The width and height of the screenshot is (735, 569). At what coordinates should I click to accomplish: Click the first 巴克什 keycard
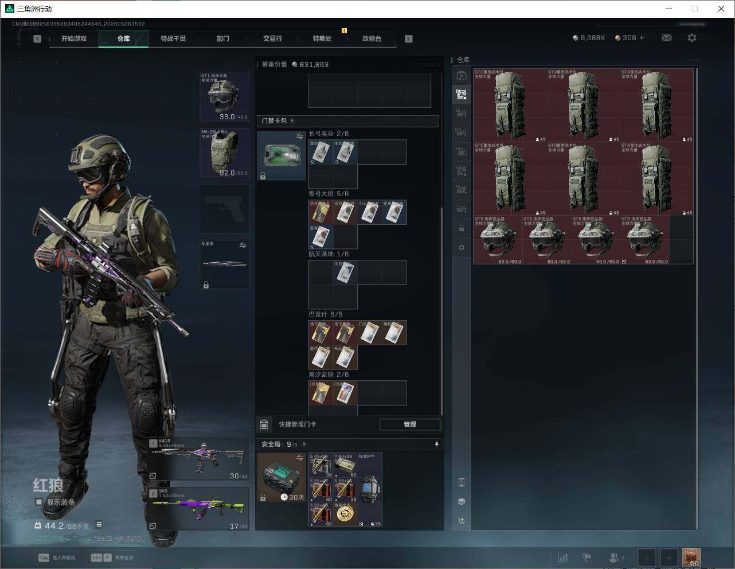click(x=321, y=333)
